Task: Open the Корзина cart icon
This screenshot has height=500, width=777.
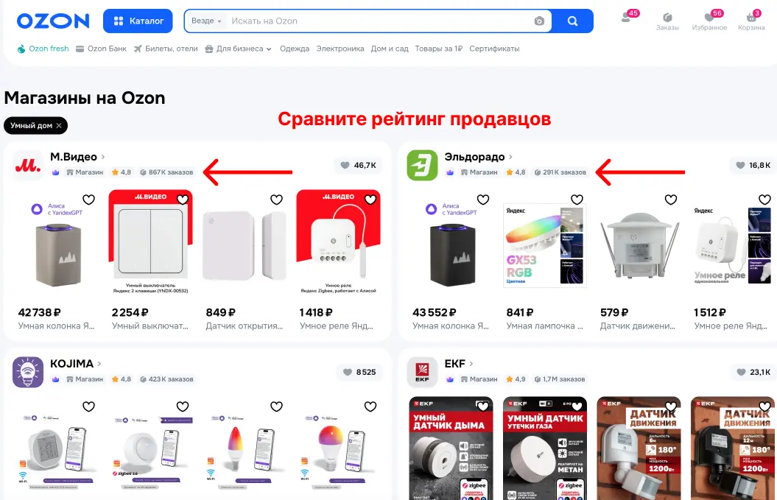Action: click(751, 21)
